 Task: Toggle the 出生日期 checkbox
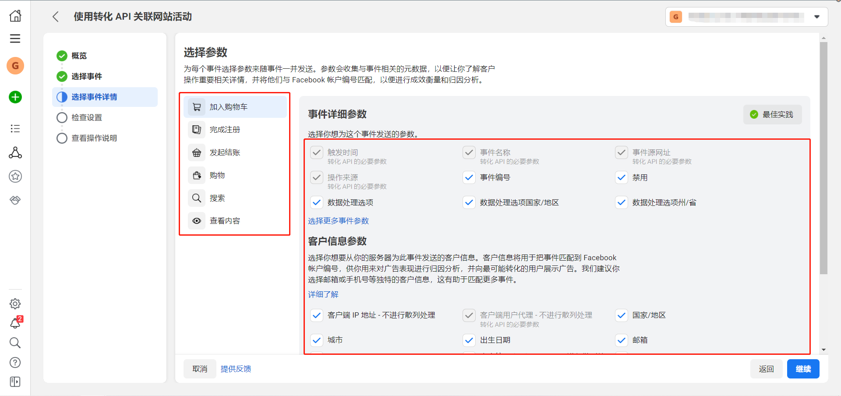click(x=469, y=340)
